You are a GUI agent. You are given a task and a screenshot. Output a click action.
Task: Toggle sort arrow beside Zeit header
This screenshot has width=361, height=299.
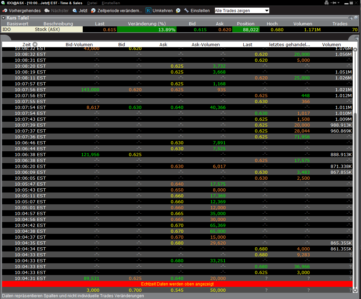(35, 44)
